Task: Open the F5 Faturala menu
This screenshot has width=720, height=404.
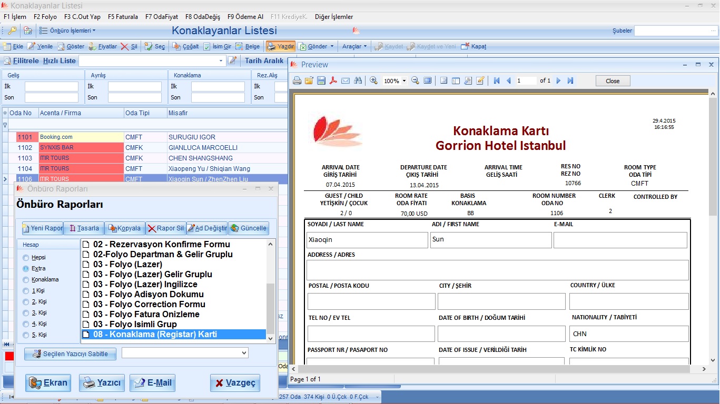Action: tap(123, 17)
